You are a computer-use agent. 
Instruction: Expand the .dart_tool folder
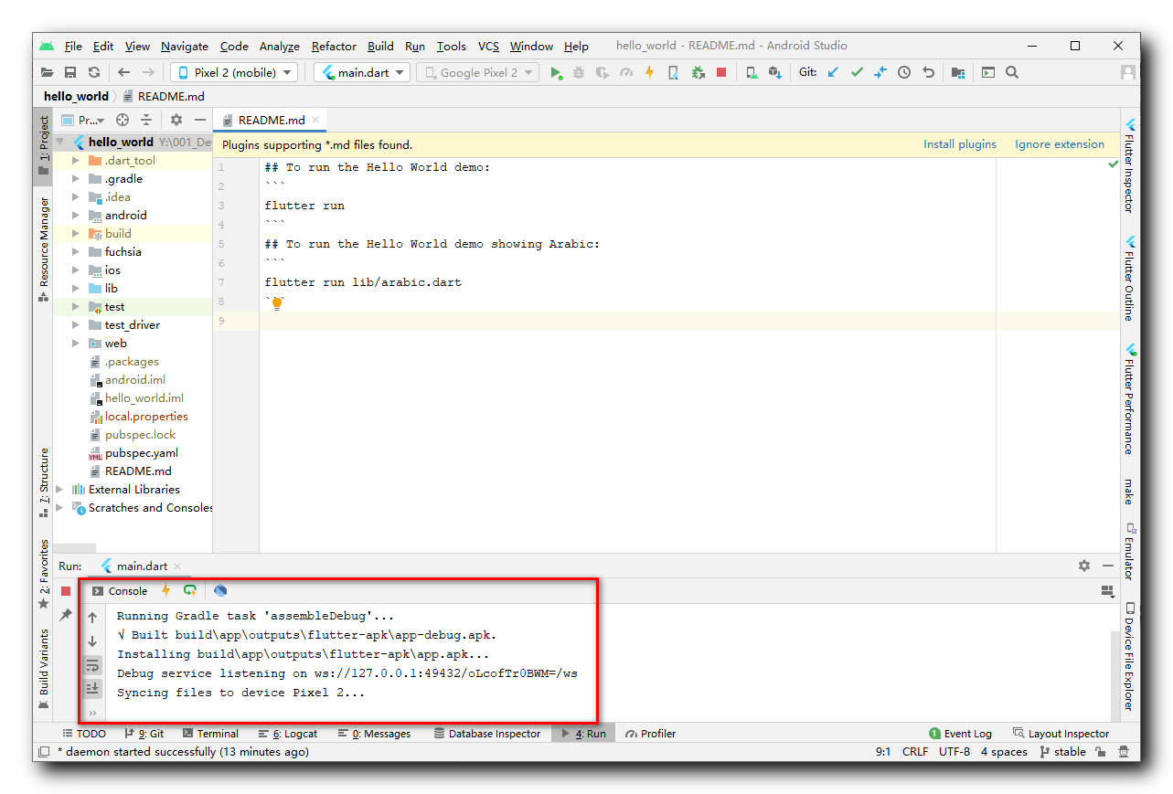pos(76,161)
